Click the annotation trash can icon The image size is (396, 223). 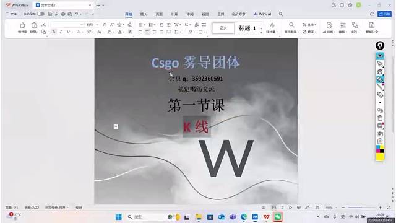click(x=380, y=118)
